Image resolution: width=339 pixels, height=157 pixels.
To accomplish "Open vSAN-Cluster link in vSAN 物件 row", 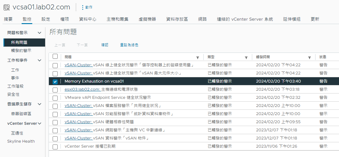I will pyautogui.click(x=78, y=138).
